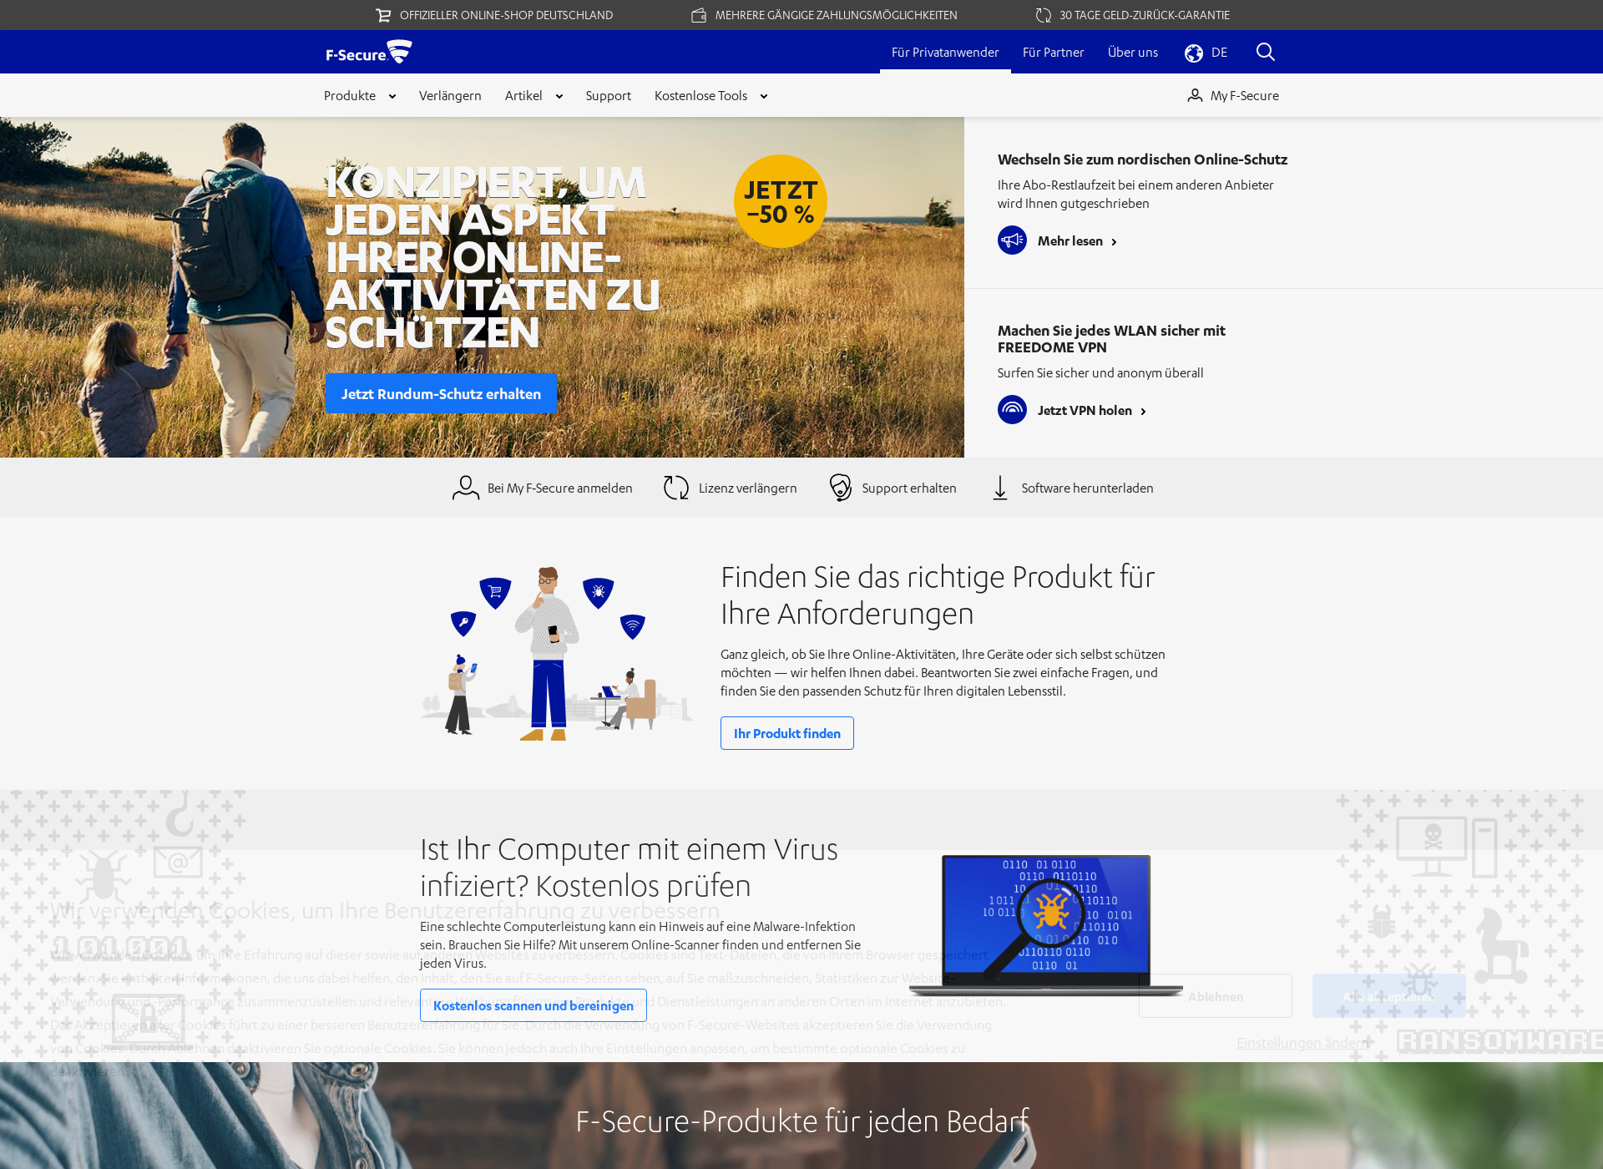Click Jetzt Rundum-Schutz erhalten button
This screenshot has height=1169, width=1603.
(441, 394)
